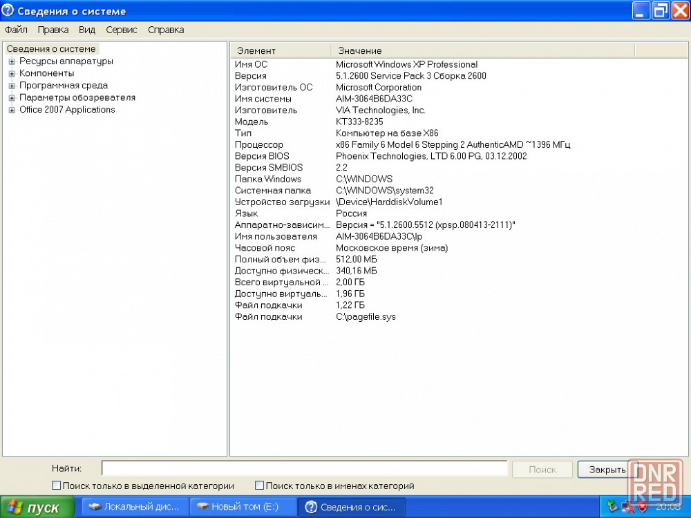Screen dimensions: 691x518
Task: Click the 1,22 ГБ page file value
Action: [x=350, y=305]
